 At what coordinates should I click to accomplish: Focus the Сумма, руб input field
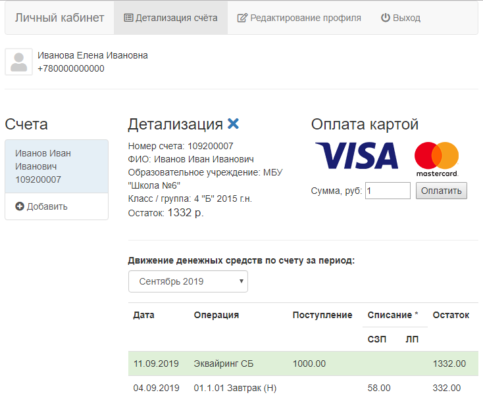388,191
